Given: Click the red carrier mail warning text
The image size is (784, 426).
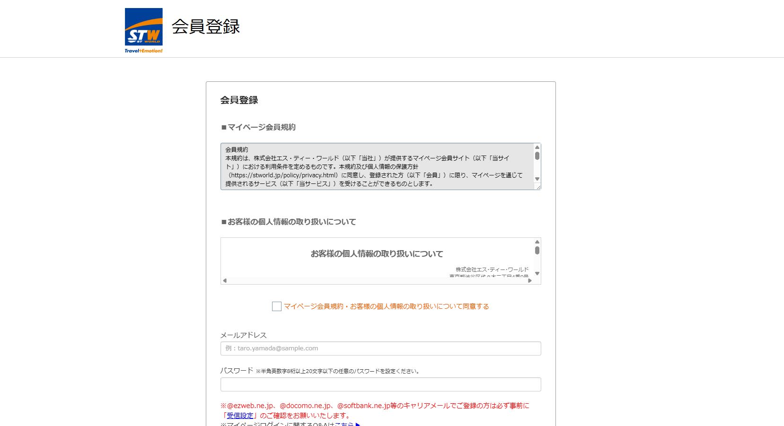Looking at the screenshot, I should click(375, 410).
